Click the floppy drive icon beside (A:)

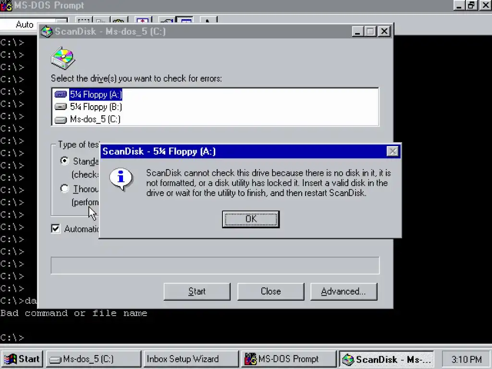coord(61,94)
